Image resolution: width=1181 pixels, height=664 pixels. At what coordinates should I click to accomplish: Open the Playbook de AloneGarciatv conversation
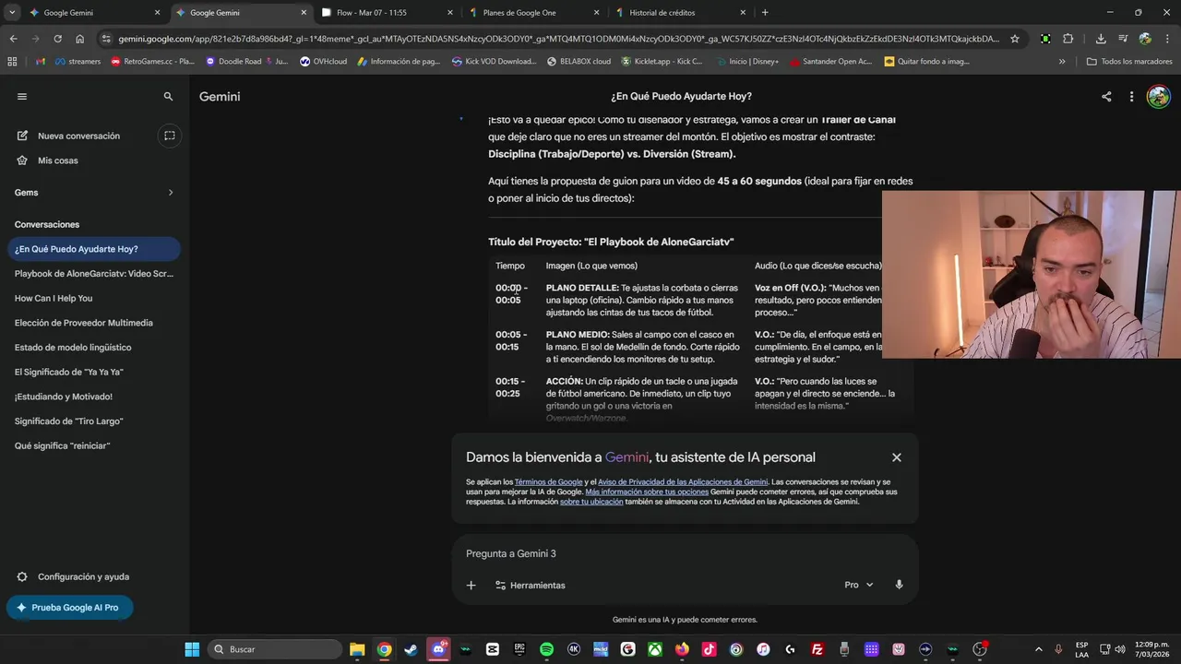93,274
